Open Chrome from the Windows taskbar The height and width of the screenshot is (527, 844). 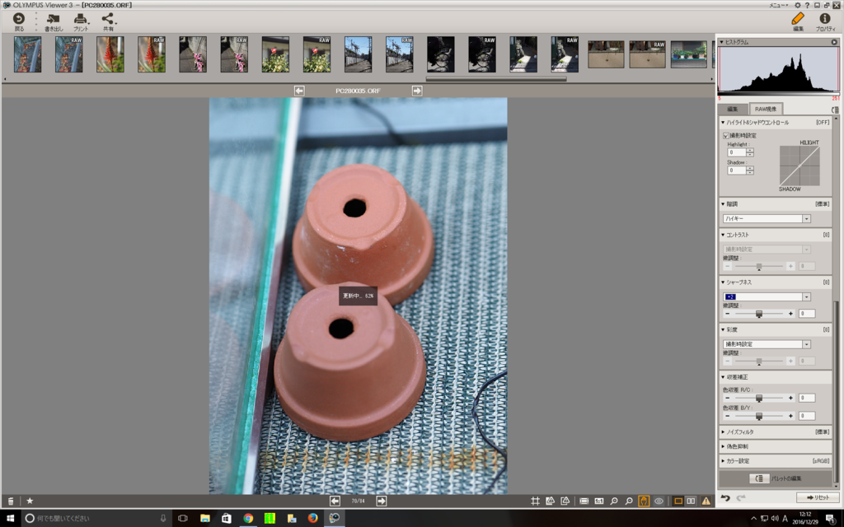(x=248, y=518)
